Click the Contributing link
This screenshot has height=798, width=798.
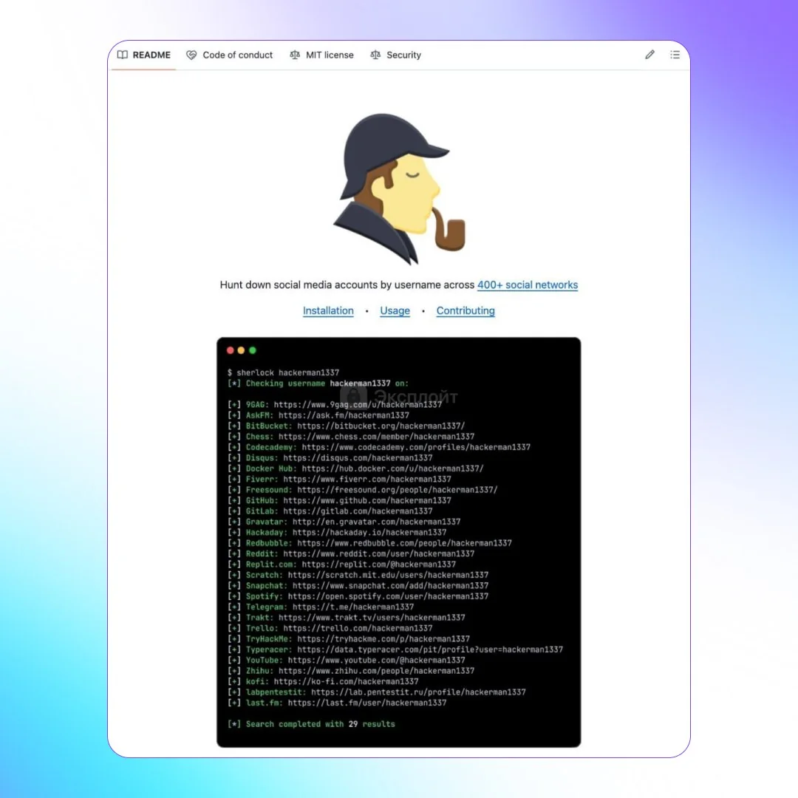tap(465, 310)
